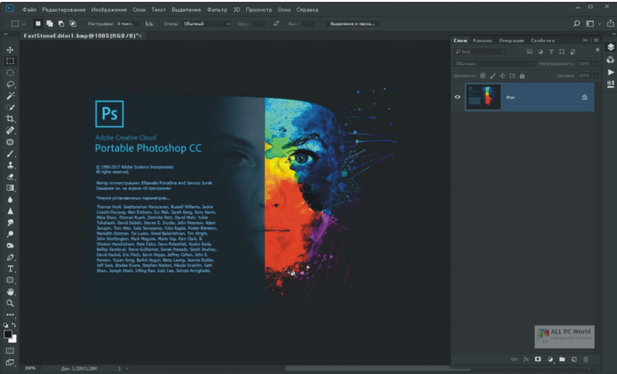617x374 pixels.
Task: Open the Непрозрачность opacity slider arrow
Action: click(x=596, y=63)
